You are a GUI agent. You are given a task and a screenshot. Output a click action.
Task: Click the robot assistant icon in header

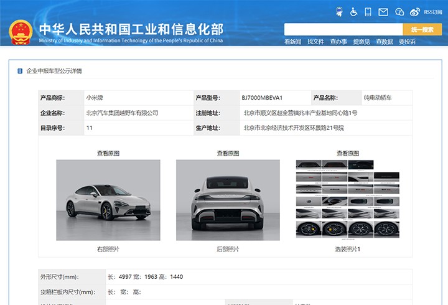[x=339, y=12]
